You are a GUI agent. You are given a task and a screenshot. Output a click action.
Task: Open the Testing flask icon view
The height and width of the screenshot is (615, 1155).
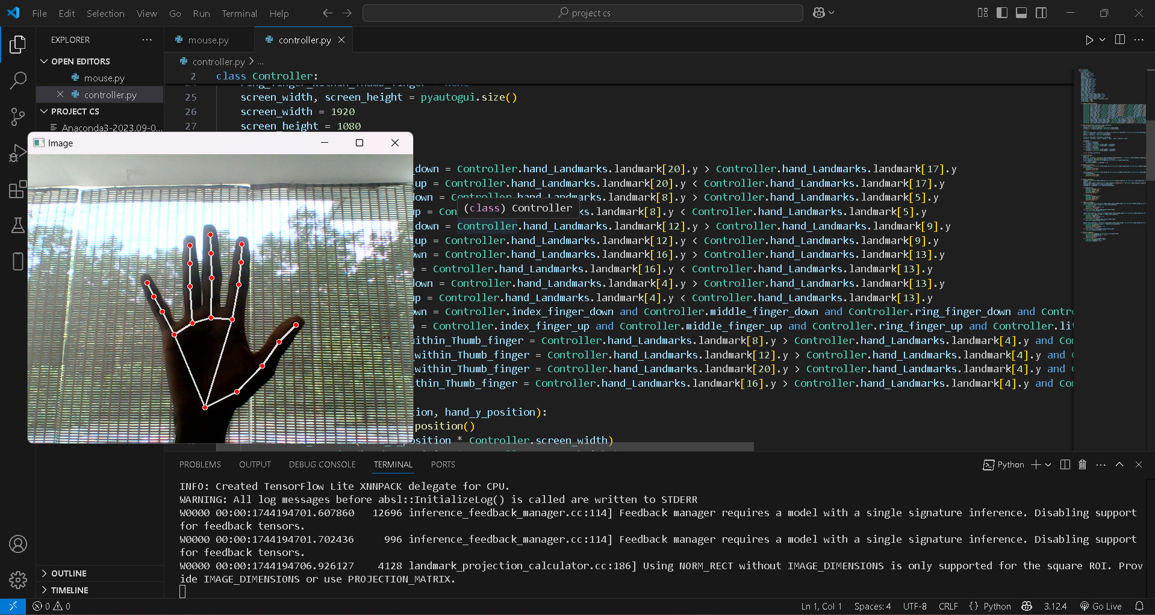[18, 226]
